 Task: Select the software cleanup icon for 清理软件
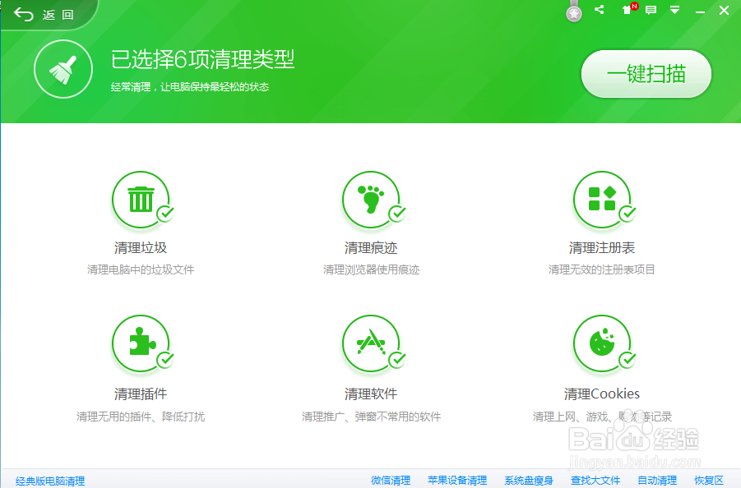click(x=372, y=343)
